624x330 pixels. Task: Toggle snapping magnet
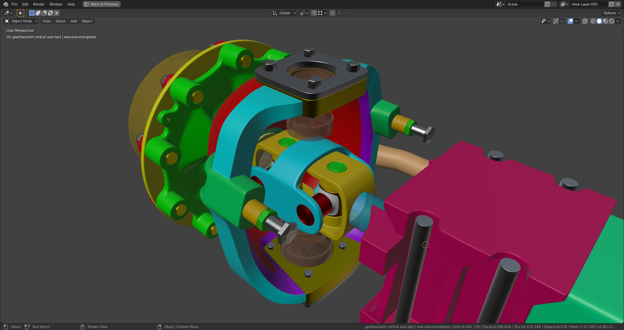coord(314,13)
